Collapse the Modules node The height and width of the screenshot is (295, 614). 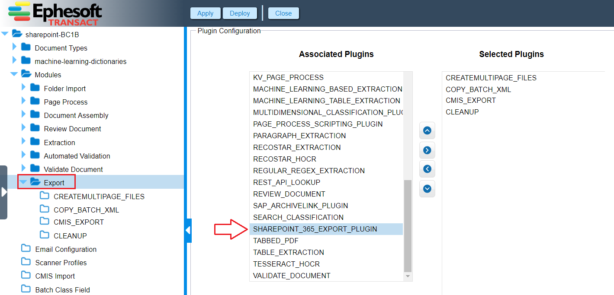click(x=14, y=74)
